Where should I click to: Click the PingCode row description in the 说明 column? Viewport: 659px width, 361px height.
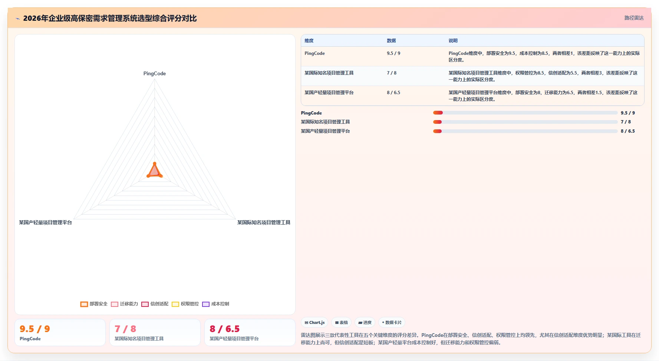point(544,57)
